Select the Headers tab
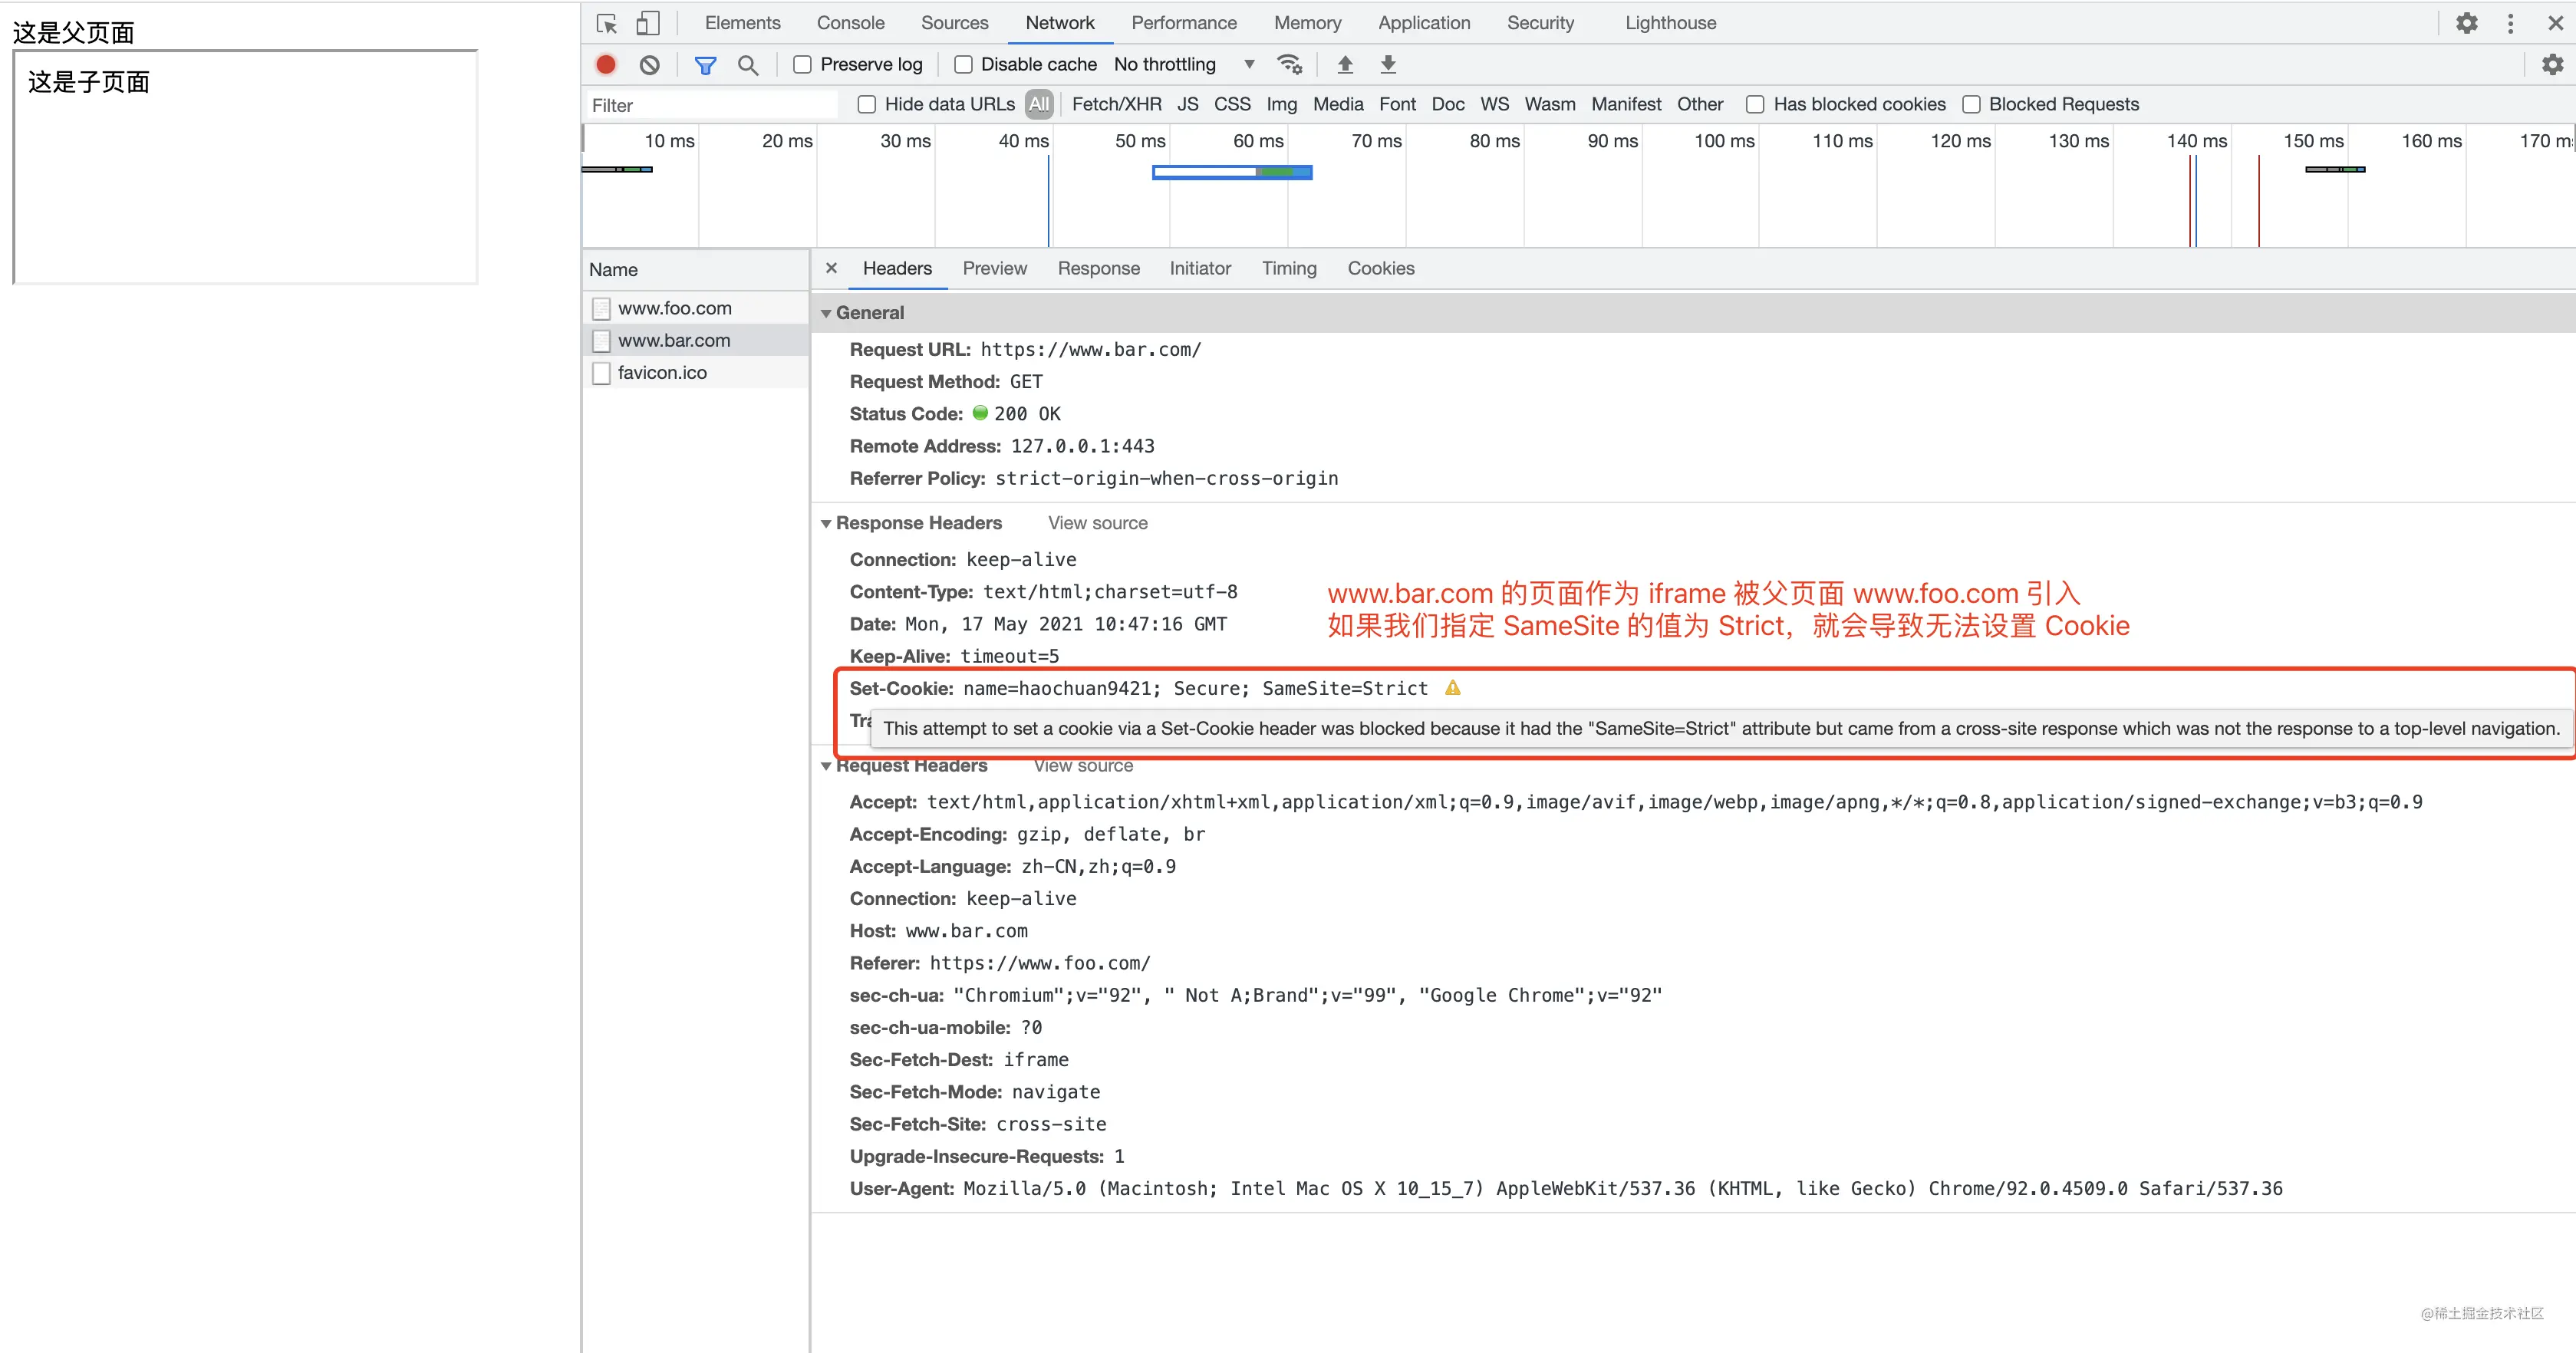This screenshot has width=2576, height=1353. click(897, 268)
